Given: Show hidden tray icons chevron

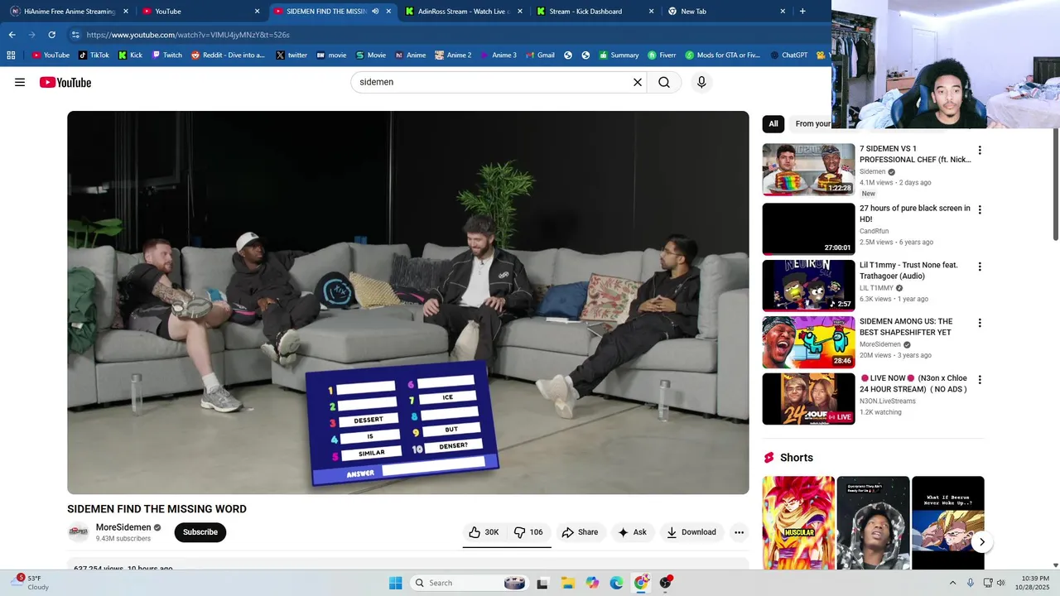Looking at the screenshot, I should pos(952,583).
